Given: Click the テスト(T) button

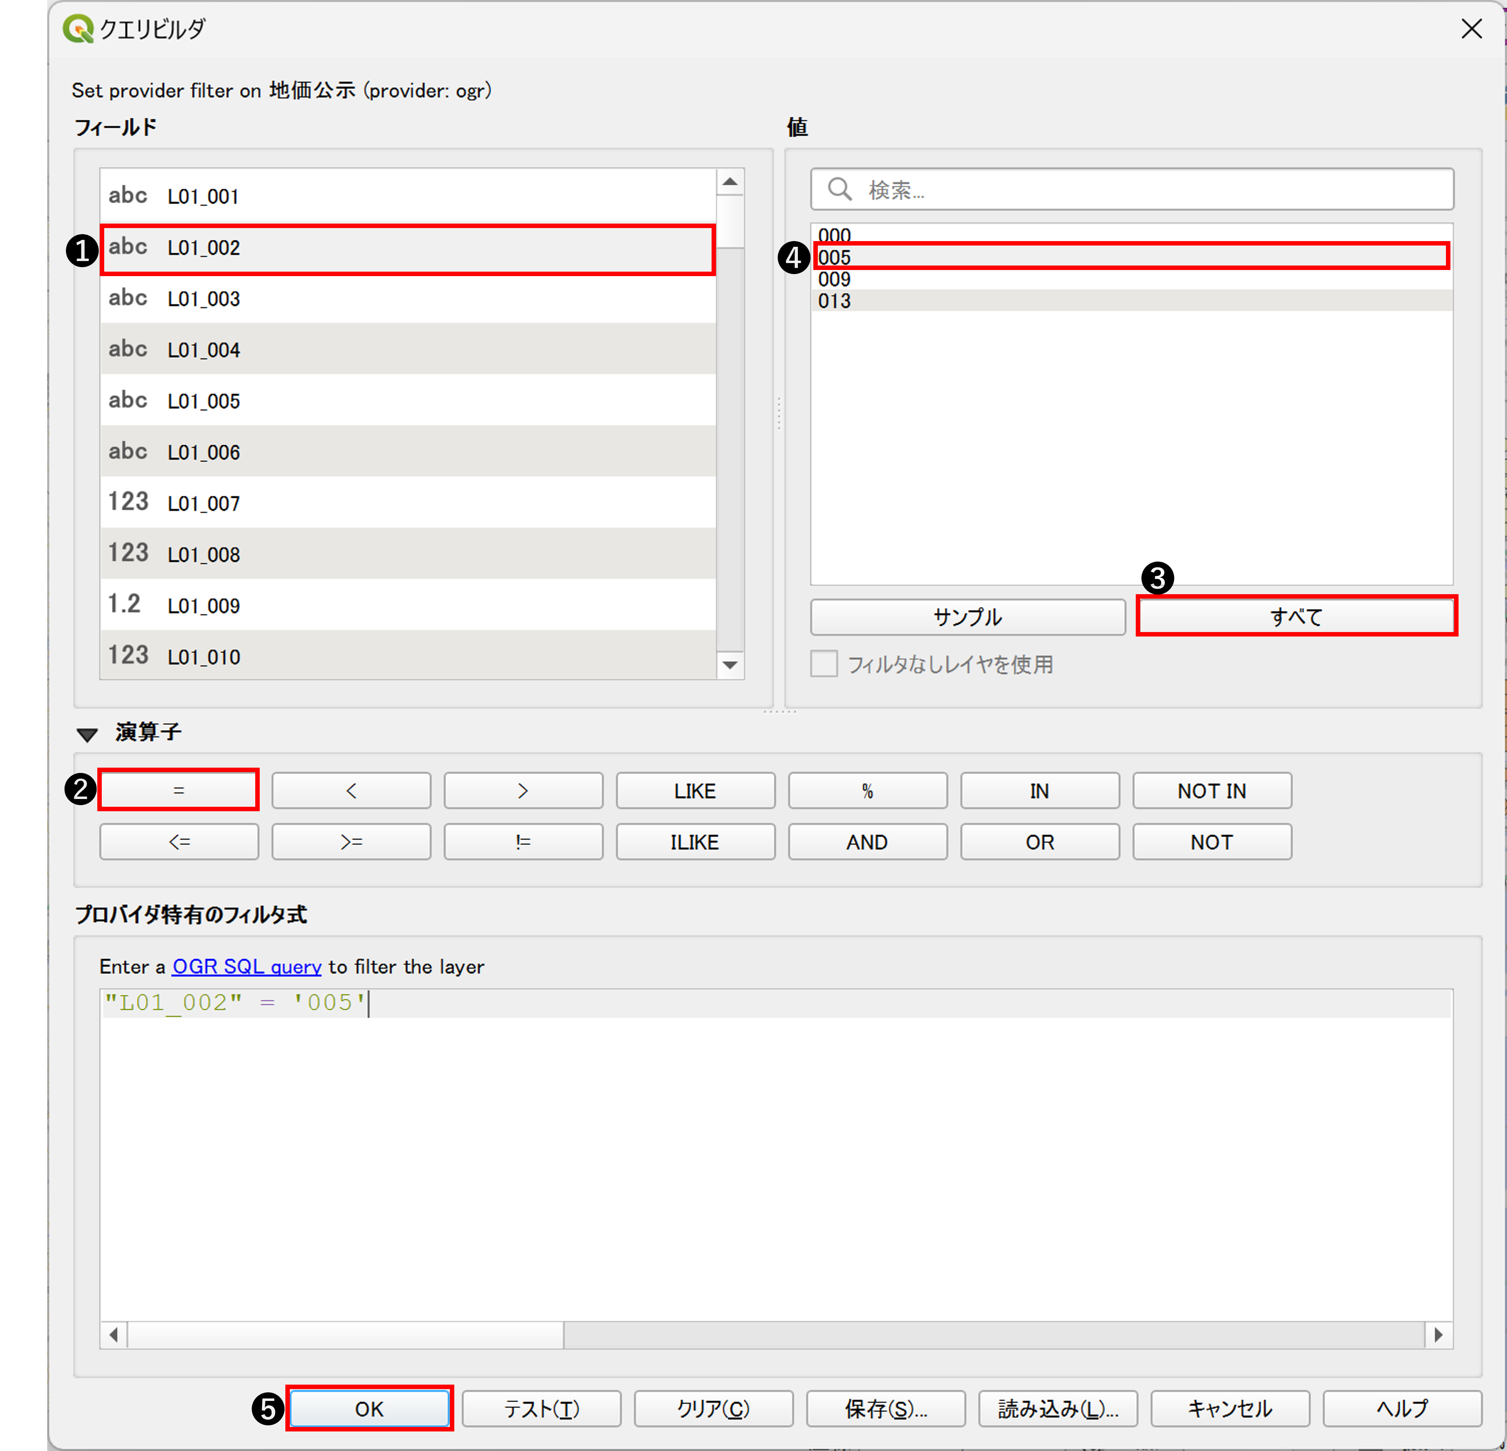Looking at the screenshot, I should pos(542,1409).
